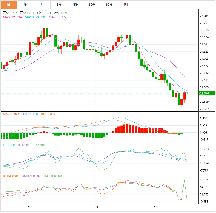Screen dimensions: 216x213
Task: Choose the 30分 timeframe tab
Action: (92, 5)
